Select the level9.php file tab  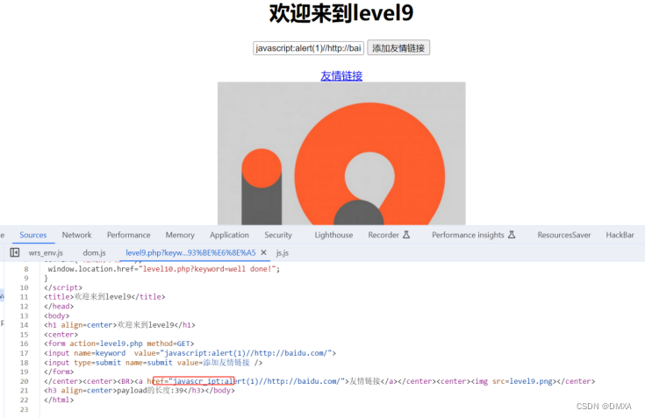(x=190, y=252)
